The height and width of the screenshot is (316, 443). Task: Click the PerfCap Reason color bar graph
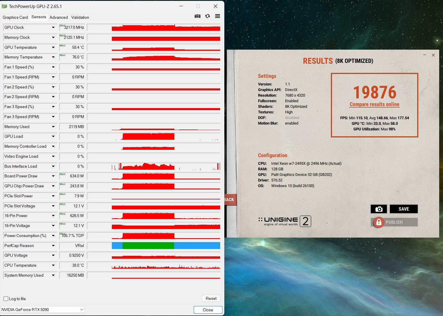point(166,246)
